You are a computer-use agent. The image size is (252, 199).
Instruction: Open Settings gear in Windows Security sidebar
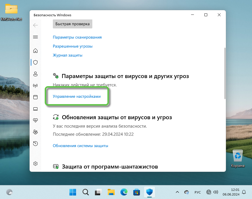point(35,164)
